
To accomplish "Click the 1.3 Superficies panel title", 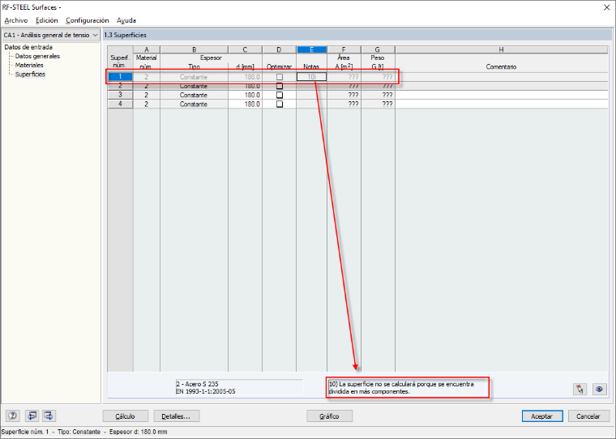I will pyautogui.click(x=126, y=35).
